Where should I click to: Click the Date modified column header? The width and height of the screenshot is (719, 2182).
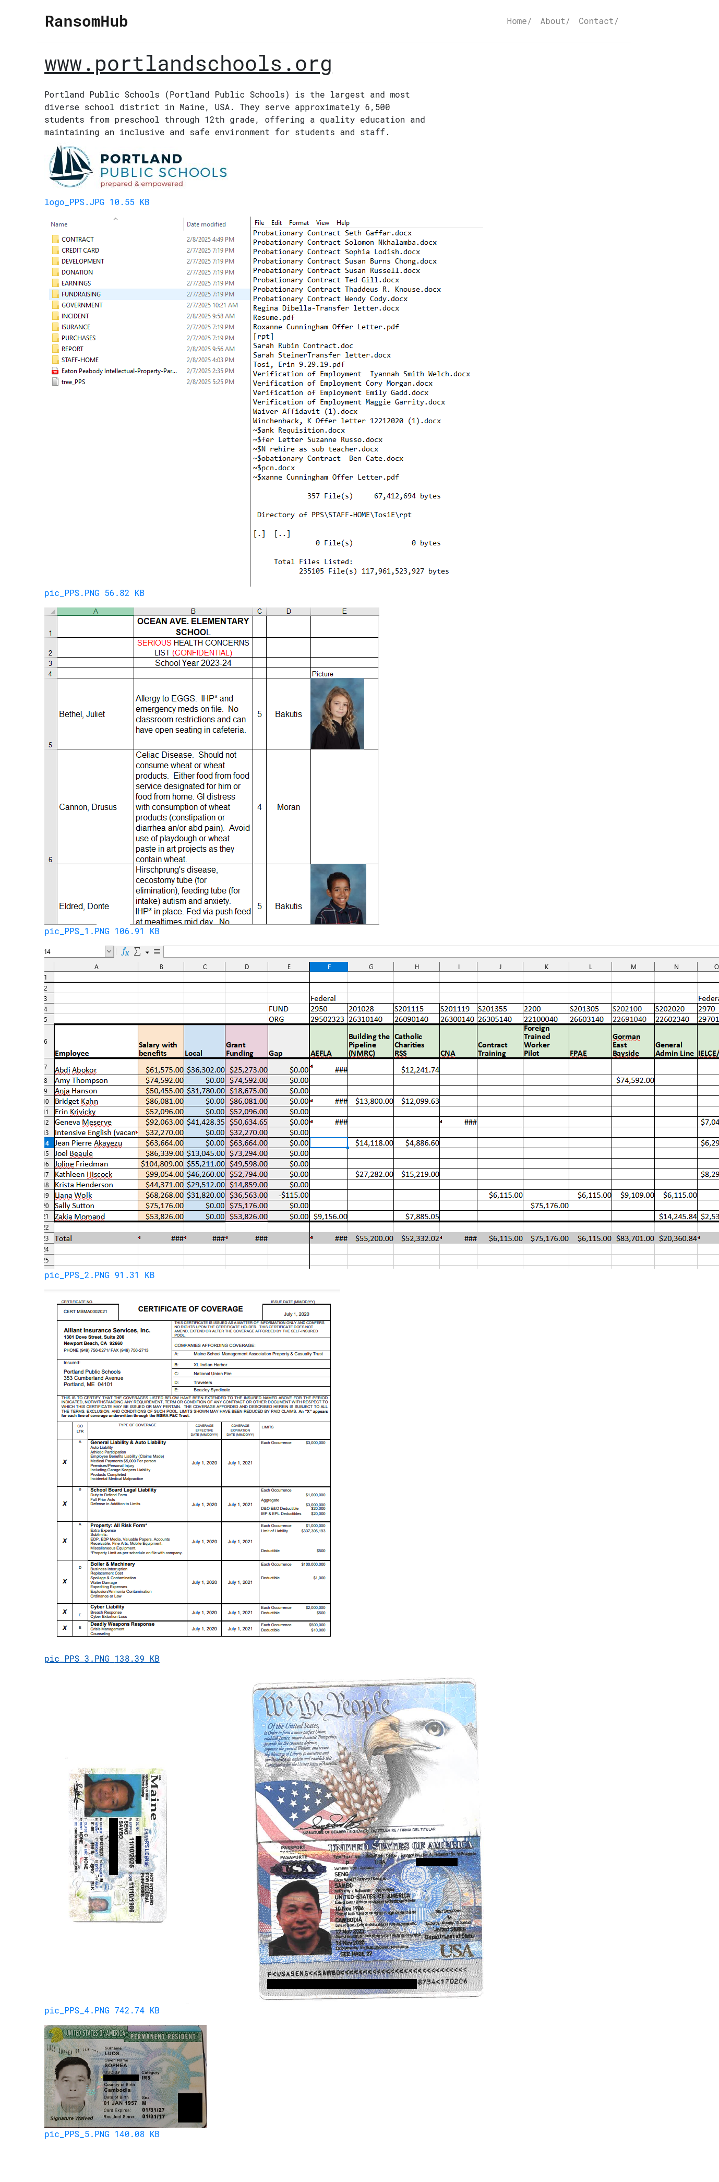(206, 224)
